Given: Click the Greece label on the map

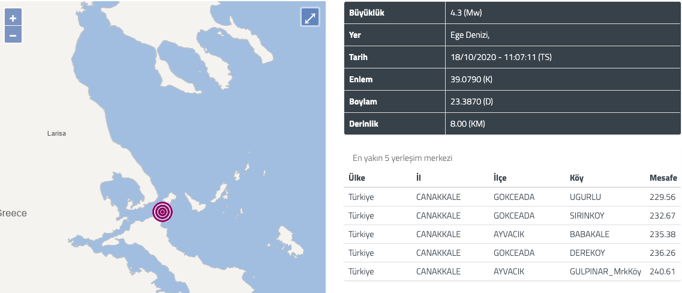Looking at the screenshot, I should pos(12,213).
